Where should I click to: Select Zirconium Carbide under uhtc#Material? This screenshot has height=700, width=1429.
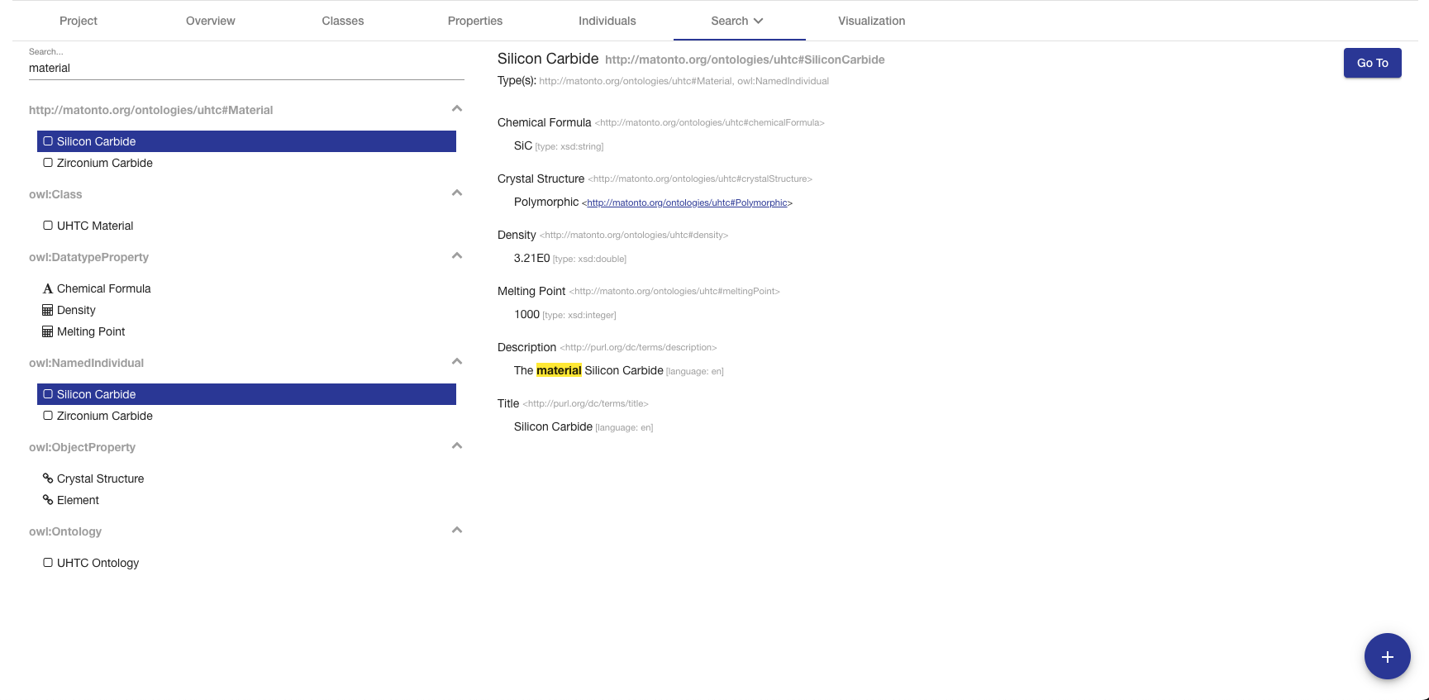pos(246,163)
